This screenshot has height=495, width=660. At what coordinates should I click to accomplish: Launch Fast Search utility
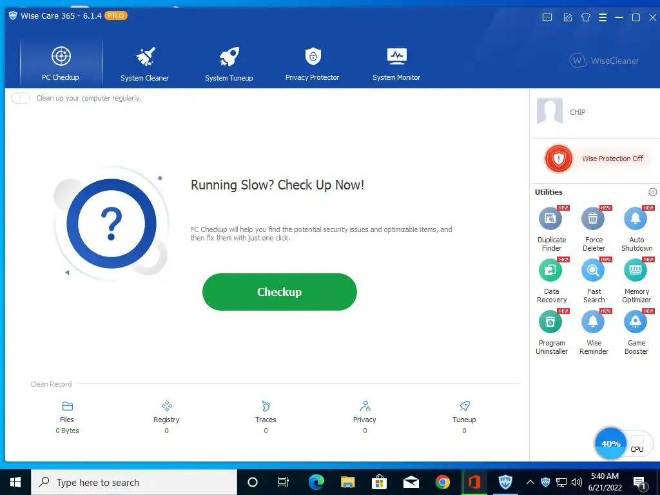[594, 280]
